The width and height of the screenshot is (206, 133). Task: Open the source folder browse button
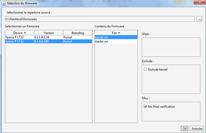coord(199,19)
